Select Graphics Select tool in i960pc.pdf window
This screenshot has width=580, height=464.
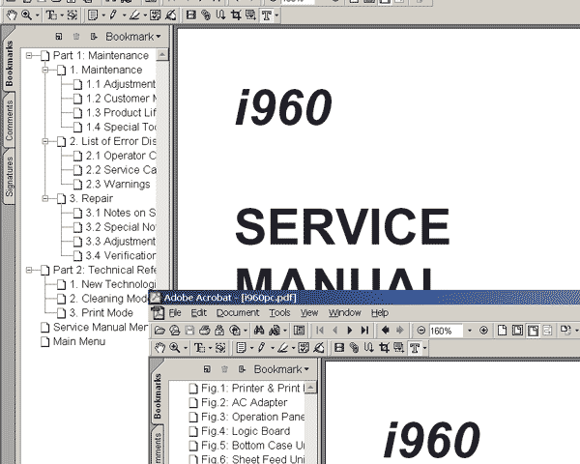pos(220,348)
